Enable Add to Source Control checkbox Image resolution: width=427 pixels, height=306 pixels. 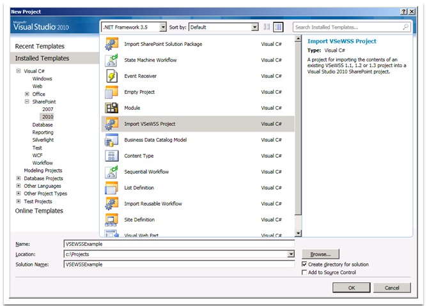(x=304, y=272)
